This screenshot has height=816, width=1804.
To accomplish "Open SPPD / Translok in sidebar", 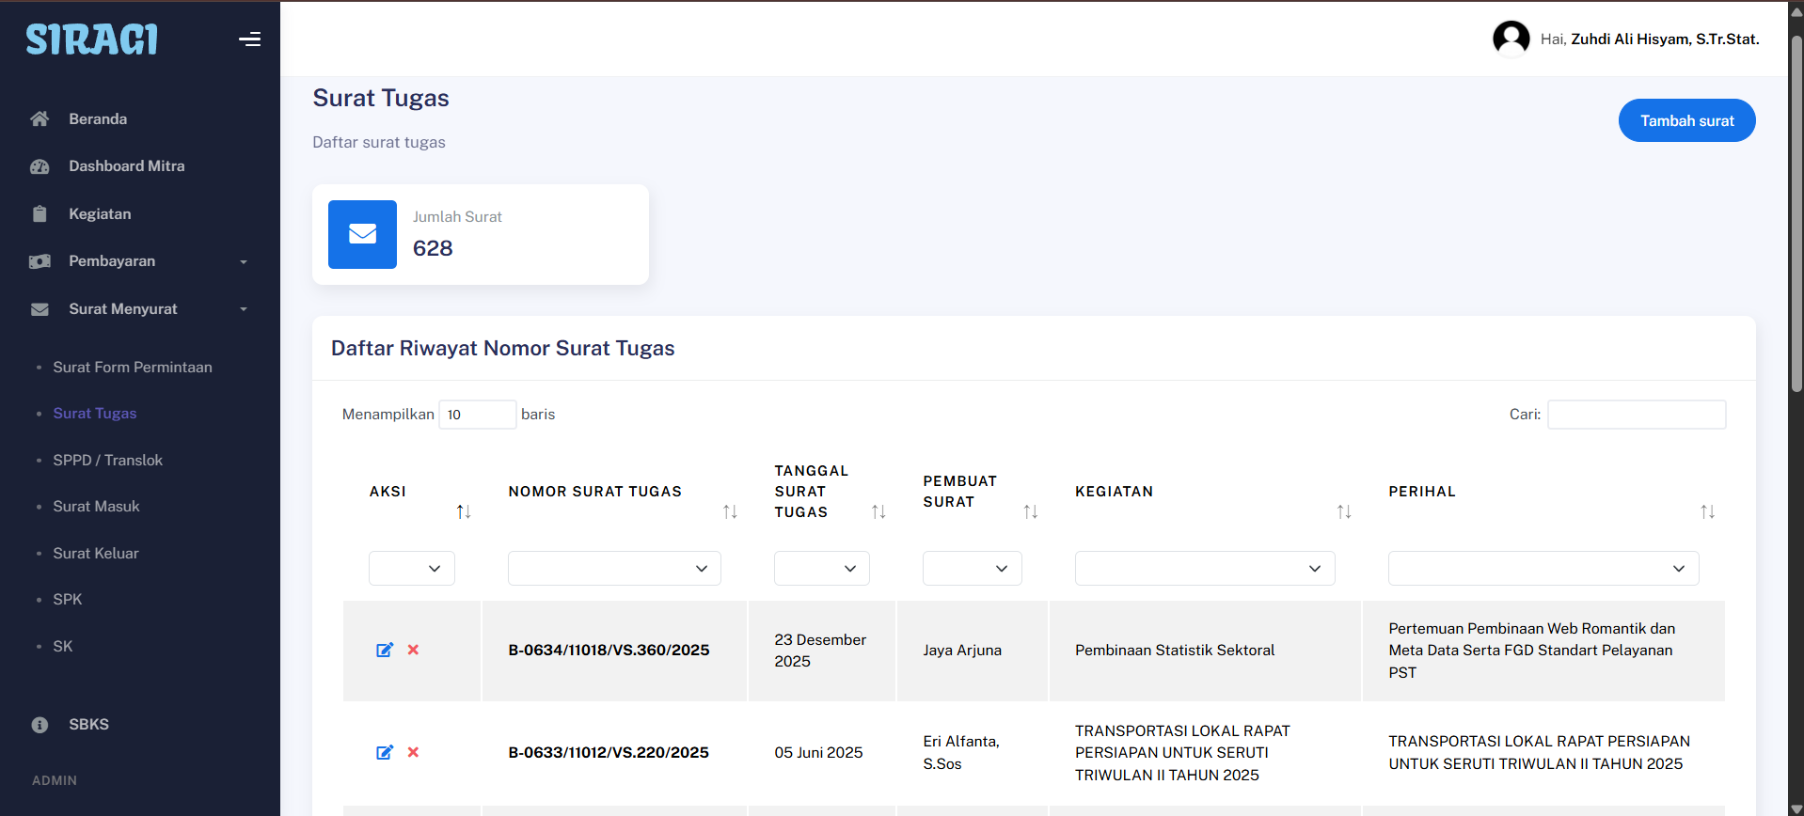I will coord(107,460).
